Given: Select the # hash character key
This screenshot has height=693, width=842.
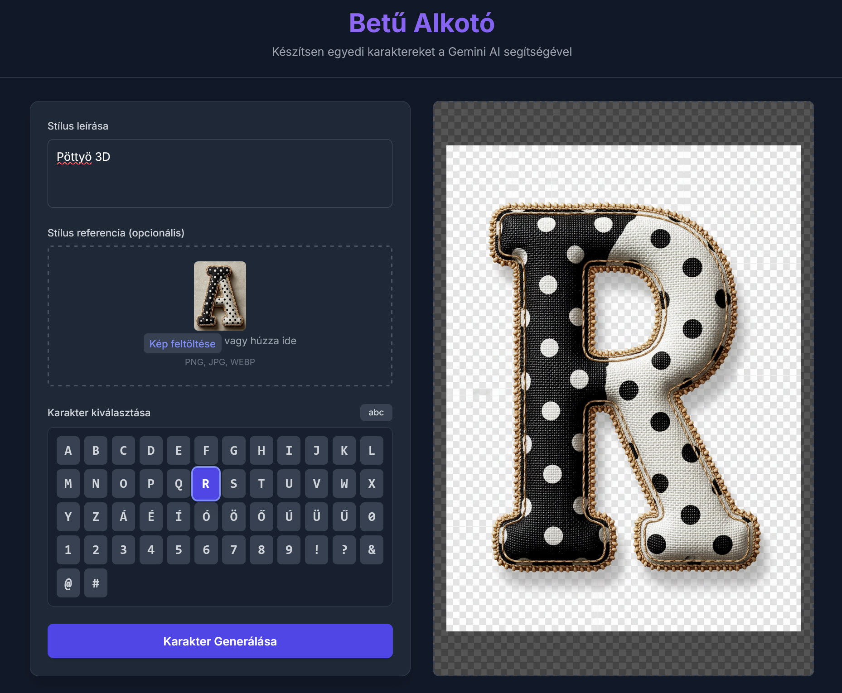Looking at the screenshot, I should tap(96, 583).
